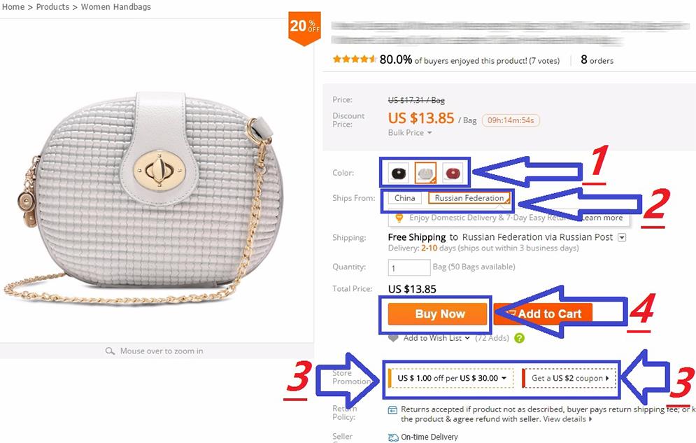Click the star rating icons

(x=355, y=59)
